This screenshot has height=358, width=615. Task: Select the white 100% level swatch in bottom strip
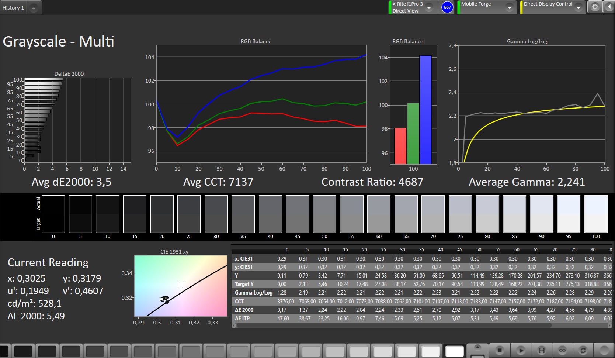pos(454,351)
